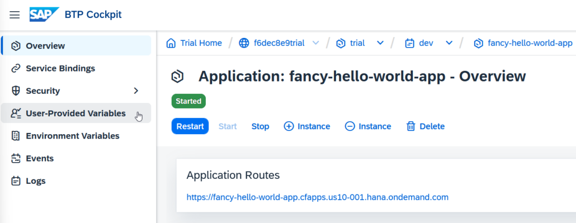The width and height of the screenshot is (576, 223).
Task: Open the Security sidebar section
Action: pyautogui.click(x=76, y=91)
